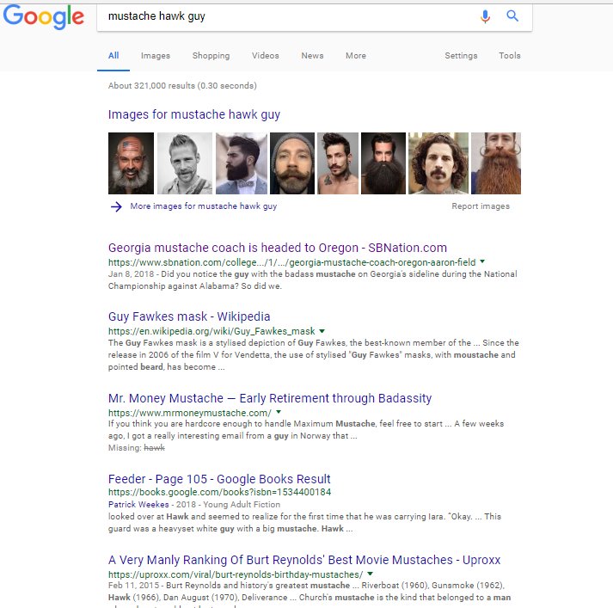Viewport: 613px width, 608px height.
Task: Open thumbnail of man with long red beard
Action: pos(496,163)
